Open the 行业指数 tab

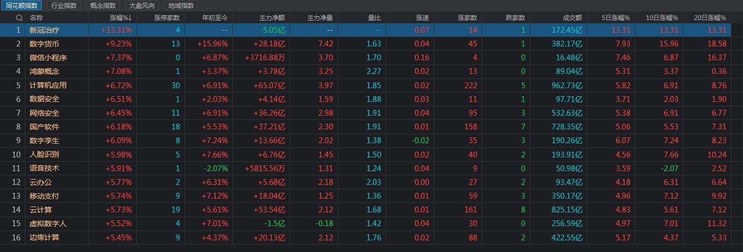(64, 6)
